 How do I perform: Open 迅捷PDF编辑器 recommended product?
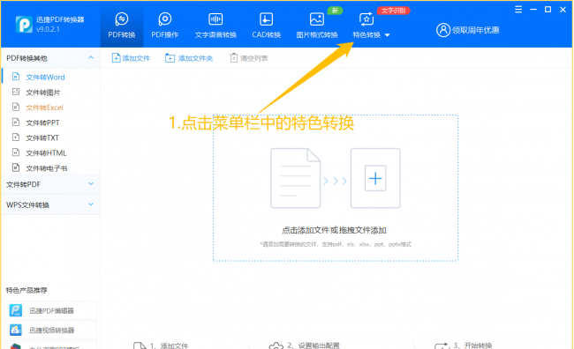(x=50, y=310)
